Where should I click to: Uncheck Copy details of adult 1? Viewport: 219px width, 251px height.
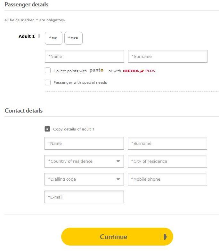47,129
